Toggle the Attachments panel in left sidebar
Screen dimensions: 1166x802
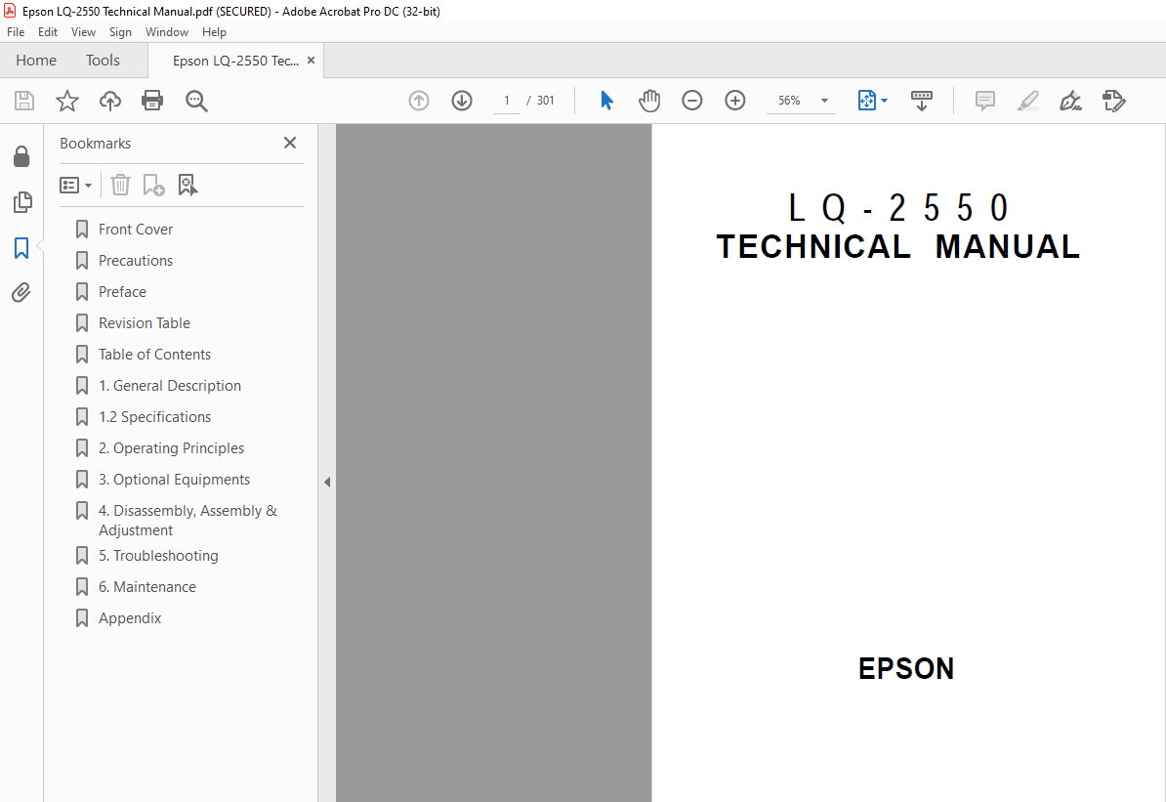[21, 292]
